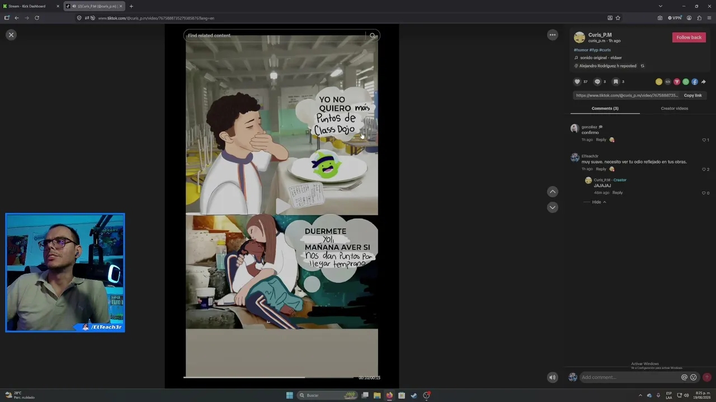
Task: Open the Windows Start menu
Action: 289,395
